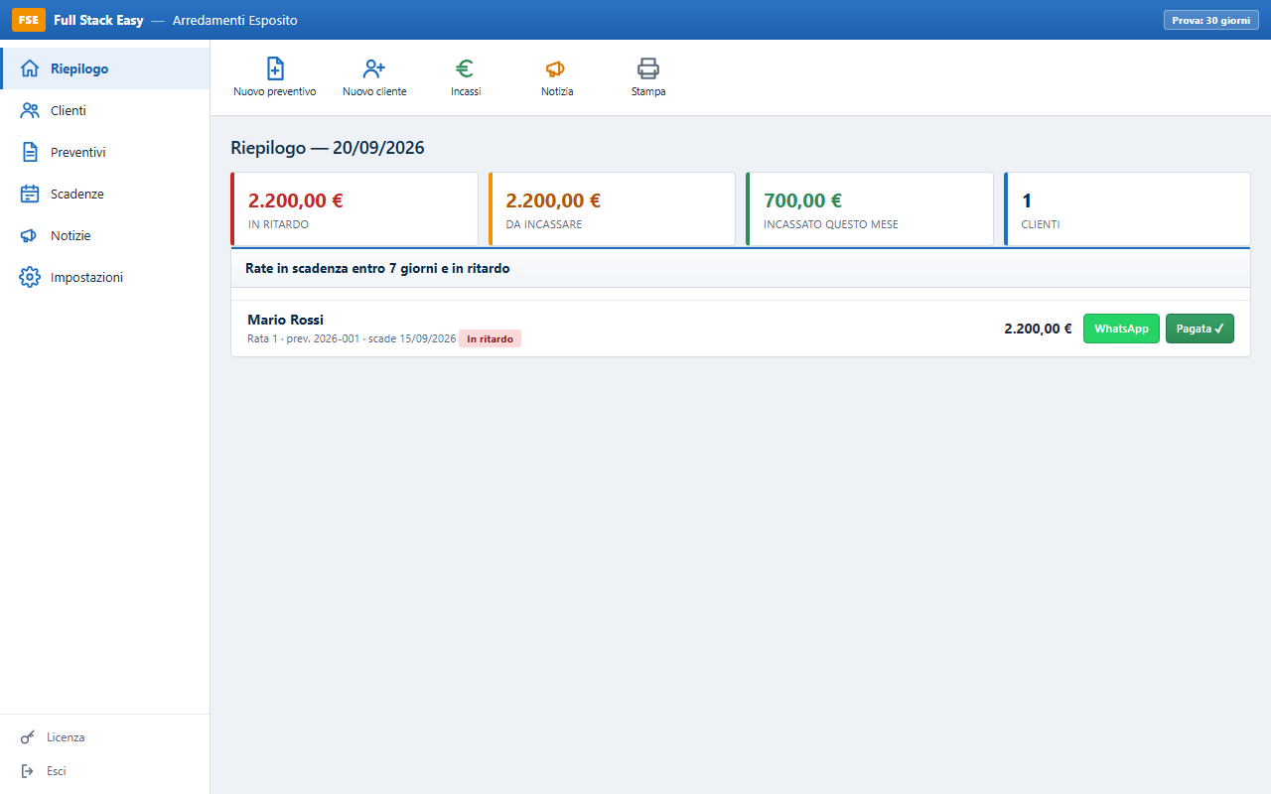Open Incassi euro icon in toolbar
1271x794 pixels.
pyautogui.click(x=465, y=68)
